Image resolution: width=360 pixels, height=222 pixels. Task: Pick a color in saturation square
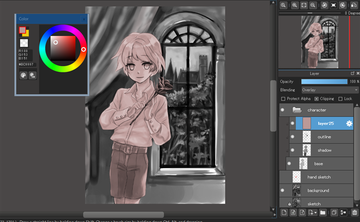tap(63, 48)
